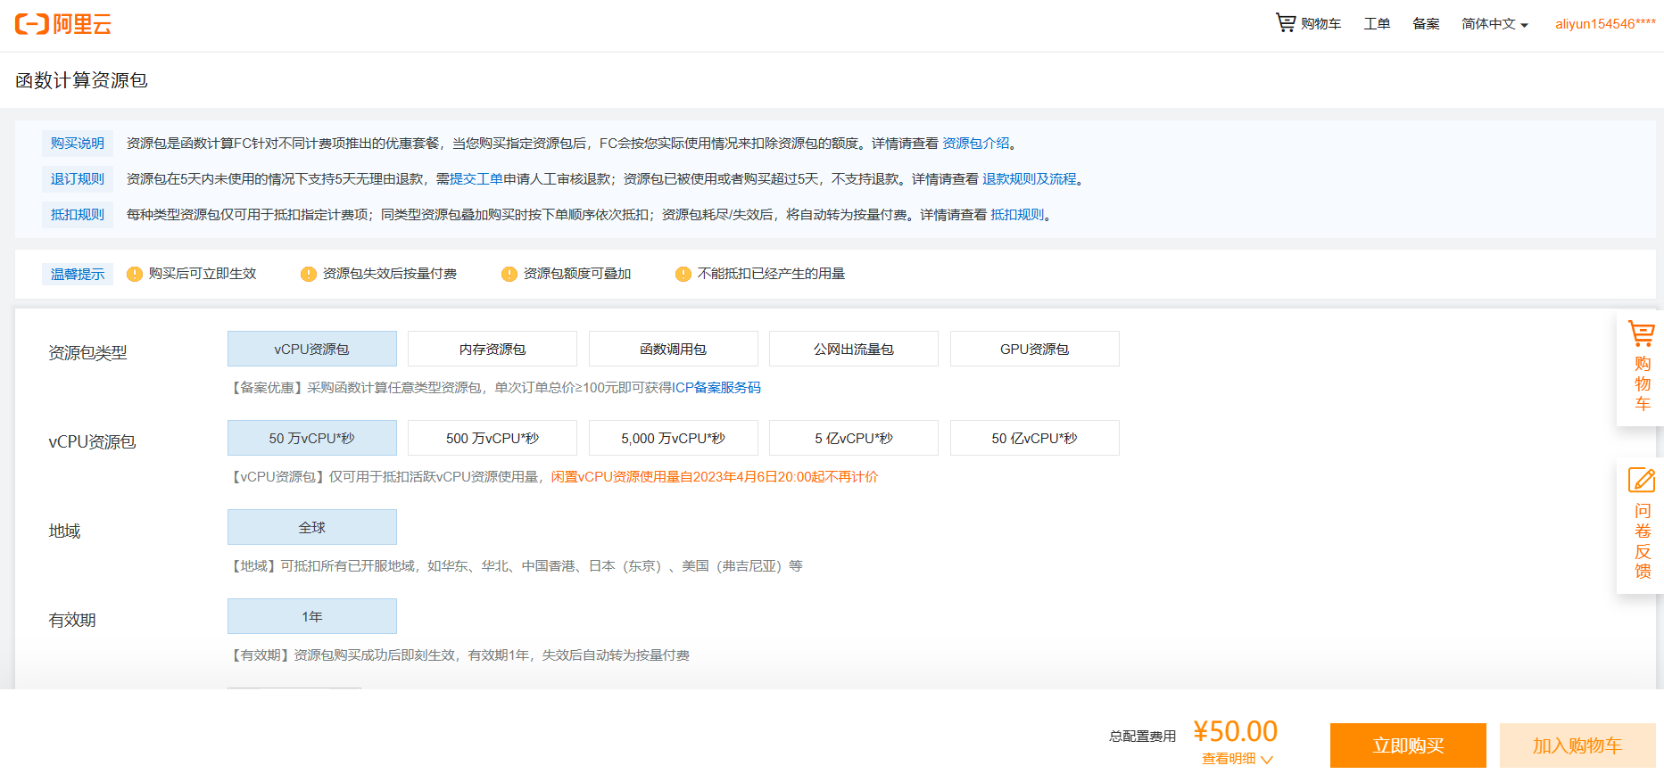Viewport: 1664px width, 774px height.
Task: Click the 资源包类型 row label
Action: [x=87, y=353]
